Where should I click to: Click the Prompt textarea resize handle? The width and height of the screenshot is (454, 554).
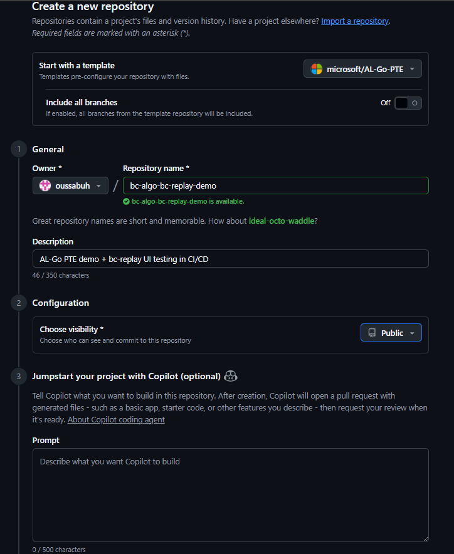[x=425, y=538]
